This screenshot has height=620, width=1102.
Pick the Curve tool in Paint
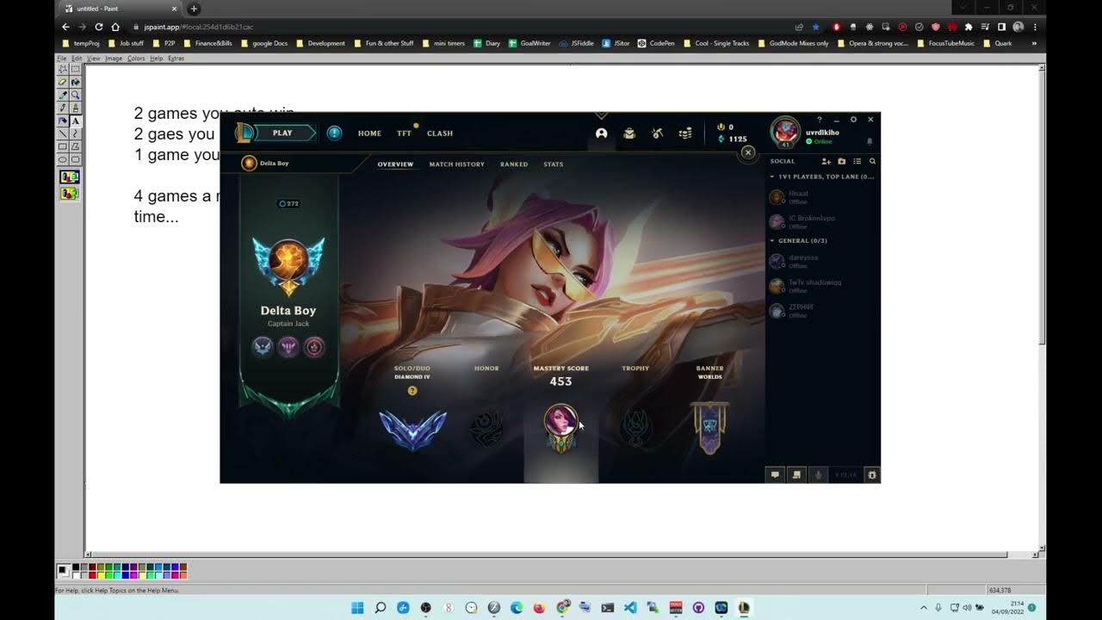(76, 133)
